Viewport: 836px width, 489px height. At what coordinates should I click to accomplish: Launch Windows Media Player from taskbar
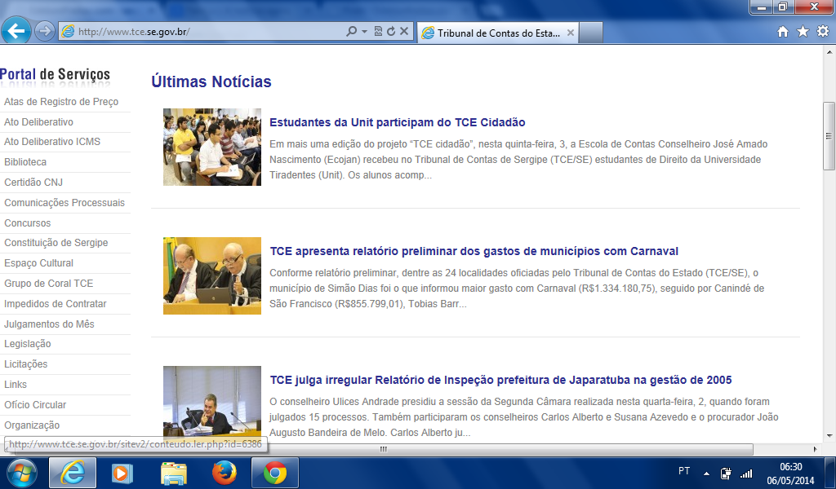[122, 473]
